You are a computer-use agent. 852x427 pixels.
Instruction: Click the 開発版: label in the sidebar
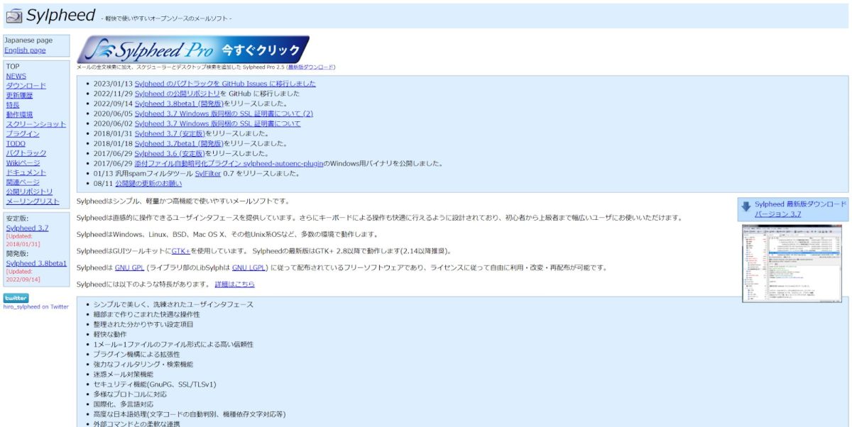17,253
